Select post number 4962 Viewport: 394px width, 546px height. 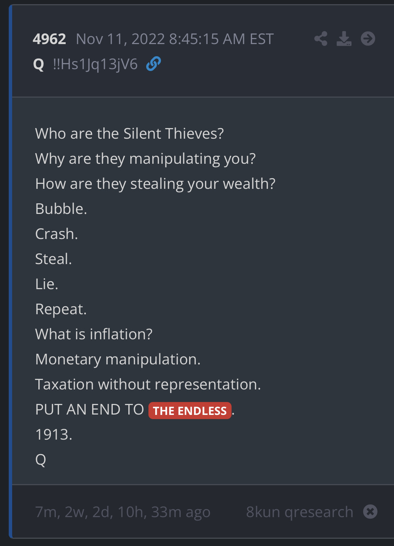49,39
